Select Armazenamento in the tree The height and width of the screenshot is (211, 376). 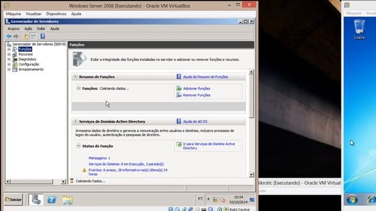pyautogui.click(x=31, y=69)
